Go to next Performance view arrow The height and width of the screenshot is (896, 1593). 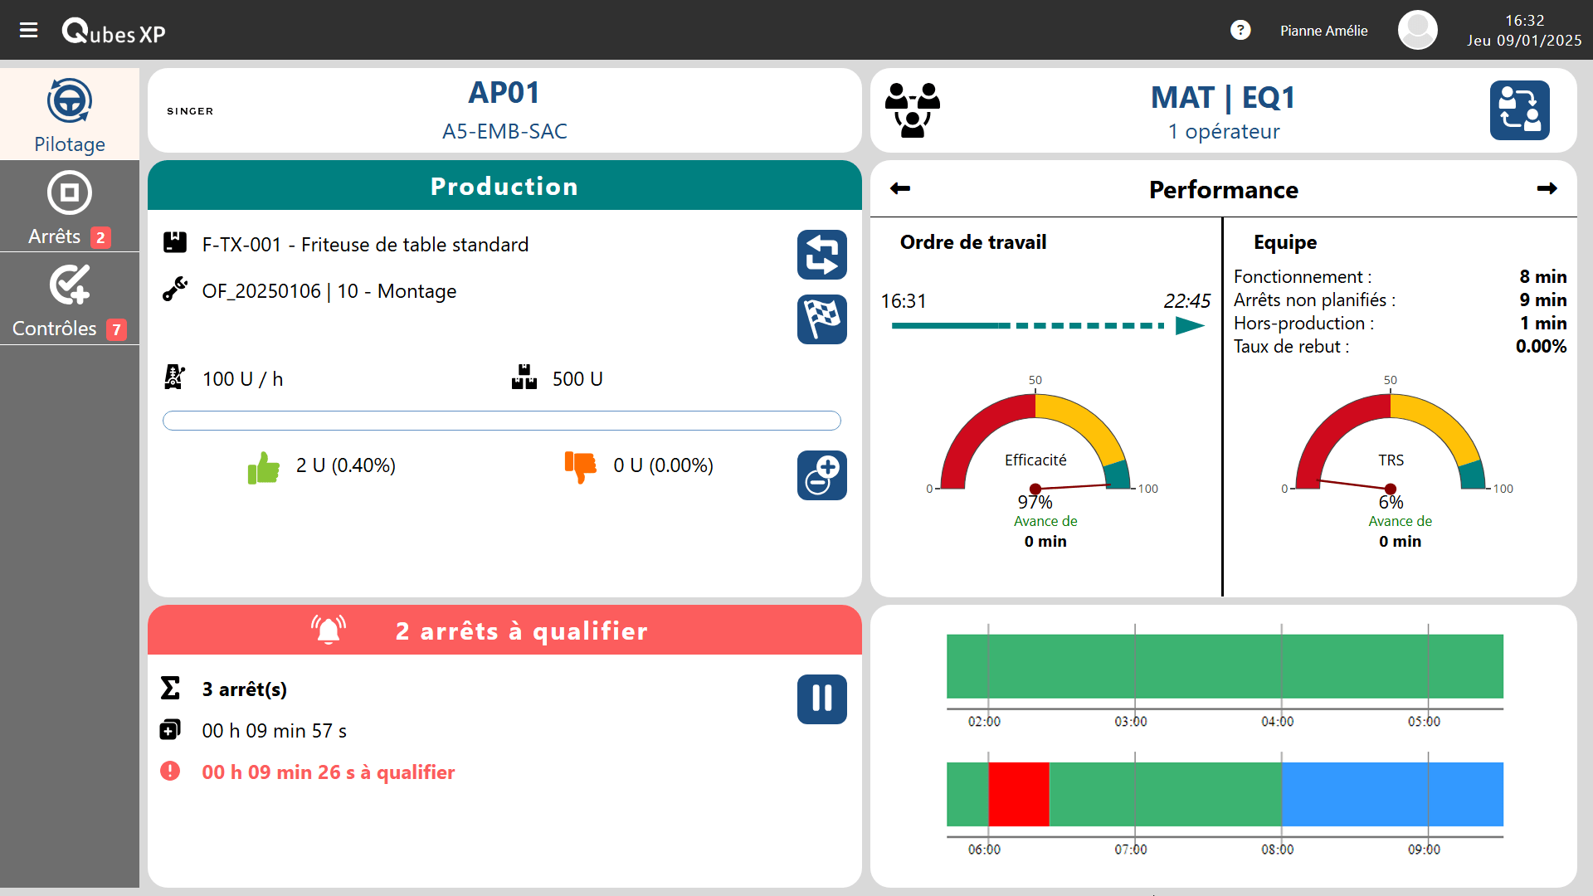point(1547,189)
